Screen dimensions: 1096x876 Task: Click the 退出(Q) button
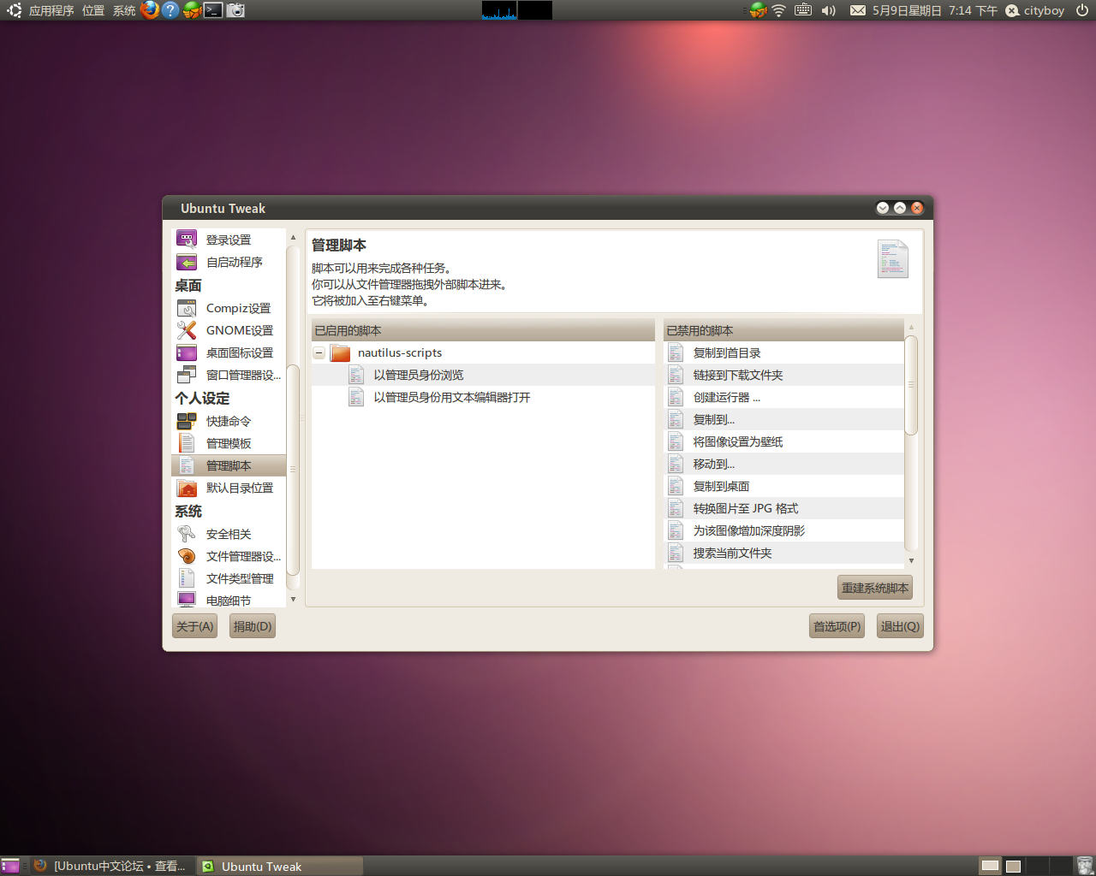pyautogui.click(x=900, y=626)
